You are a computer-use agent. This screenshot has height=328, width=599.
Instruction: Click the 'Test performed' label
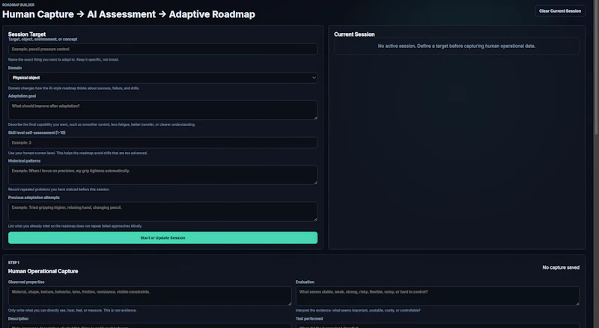309,318
